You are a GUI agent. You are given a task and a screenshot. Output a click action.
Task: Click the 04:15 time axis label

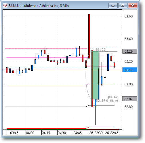click(46, 133)
